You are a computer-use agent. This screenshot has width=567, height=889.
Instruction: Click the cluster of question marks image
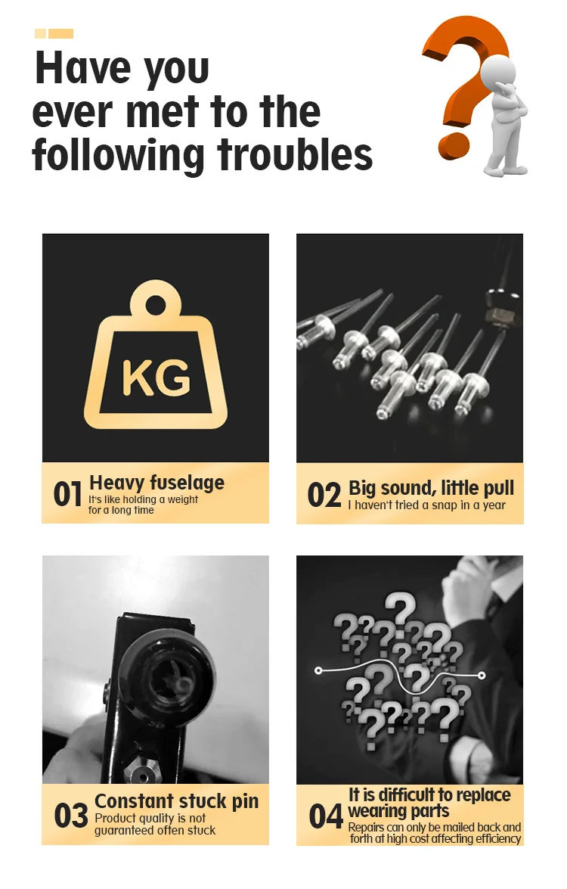coord(410,670)
